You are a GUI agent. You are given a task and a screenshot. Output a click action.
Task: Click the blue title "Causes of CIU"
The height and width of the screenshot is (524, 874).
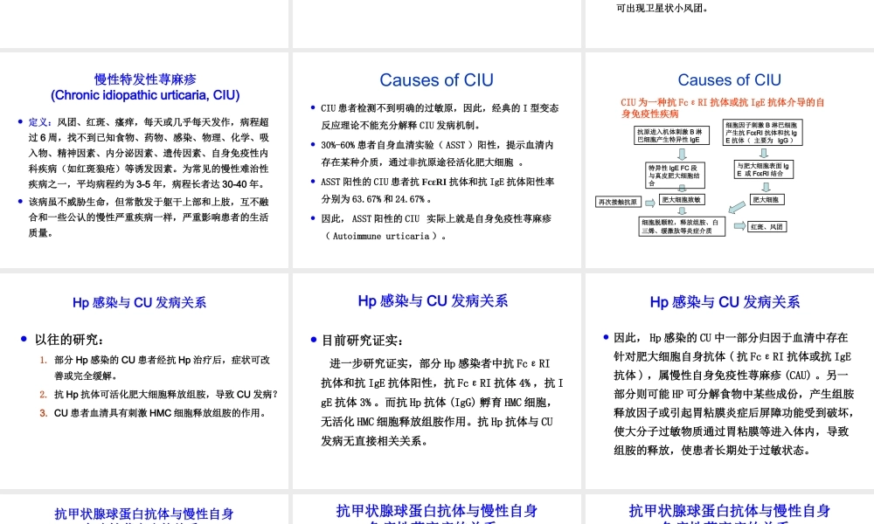[729, 79]
